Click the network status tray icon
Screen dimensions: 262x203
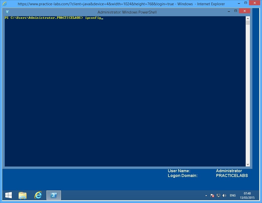click(218, 195)
